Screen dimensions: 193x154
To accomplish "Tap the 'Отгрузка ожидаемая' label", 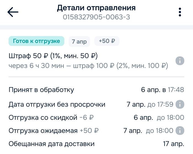I will (43, 130).
